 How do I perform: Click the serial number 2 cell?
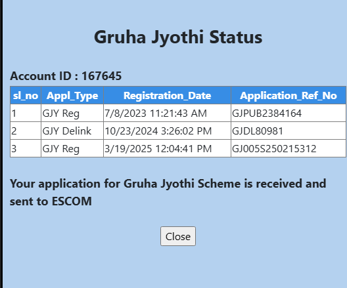tap(26, 131)
